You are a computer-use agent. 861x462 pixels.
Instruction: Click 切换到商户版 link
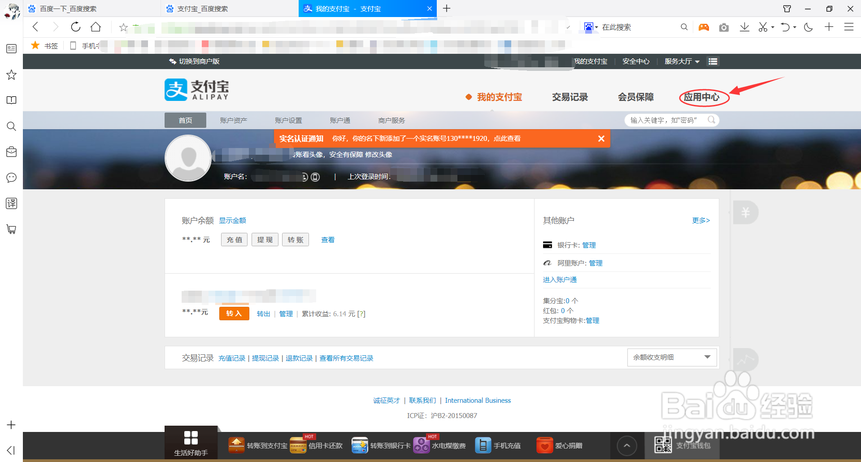(x=194, y=61)
